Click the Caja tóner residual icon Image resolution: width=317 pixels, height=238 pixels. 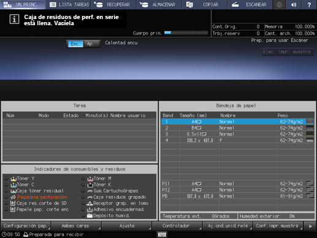[13, 191]
